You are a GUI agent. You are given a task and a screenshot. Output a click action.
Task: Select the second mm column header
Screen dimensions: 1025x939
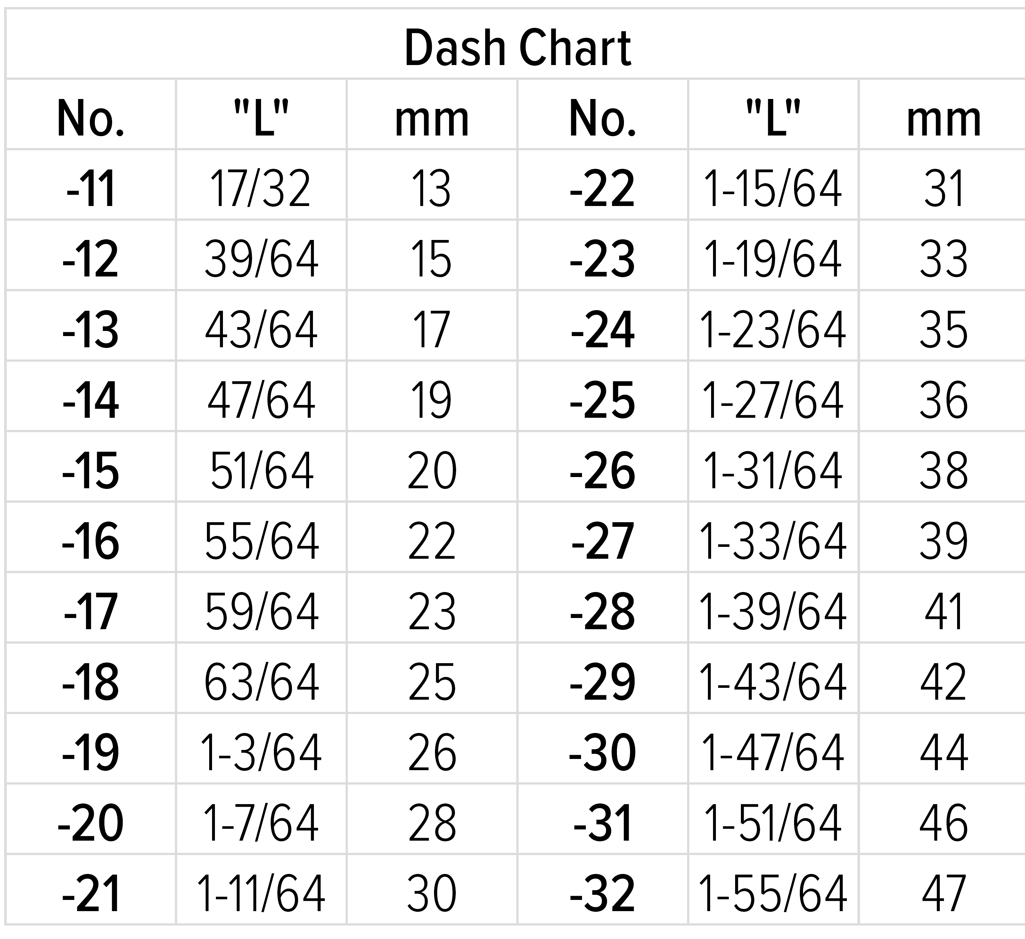[944, 119]
